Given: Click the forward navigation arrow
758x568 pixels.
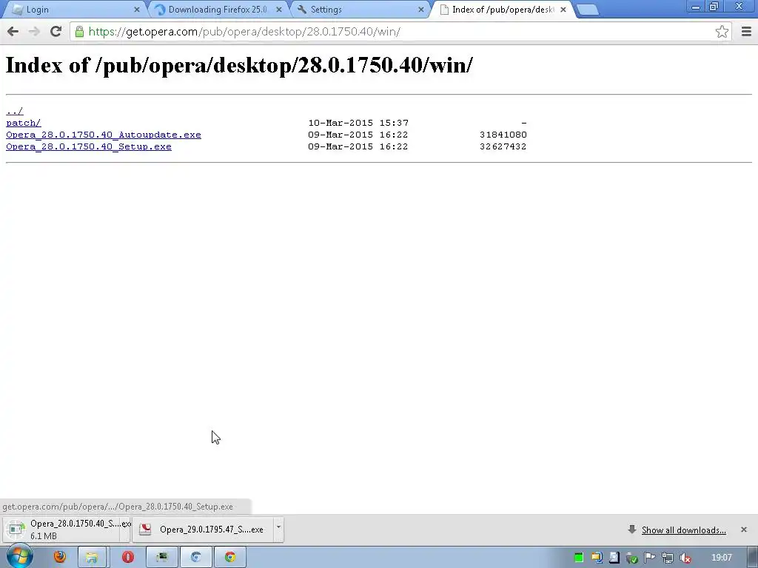Looking at the screenshot, I should point(34,32).
